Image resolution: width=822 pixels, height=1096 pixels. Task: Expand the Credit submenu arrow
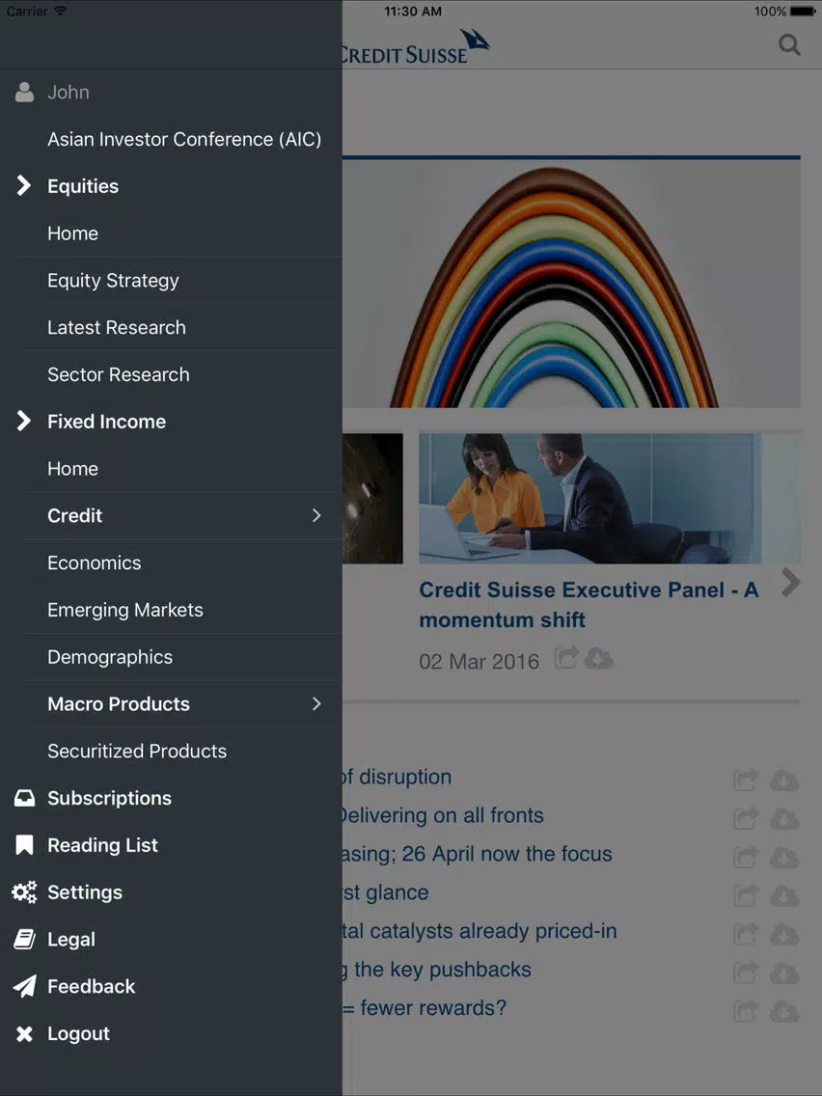(316, 516)
